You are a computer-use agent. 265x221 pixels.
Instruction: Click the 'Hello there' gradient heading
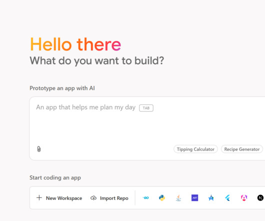pos(75,44)
